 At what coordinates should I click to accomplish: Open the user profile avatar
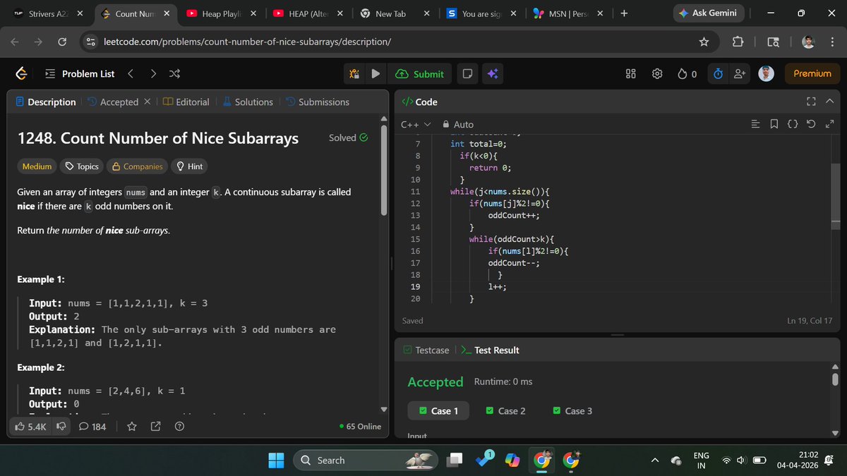[767, 73]
